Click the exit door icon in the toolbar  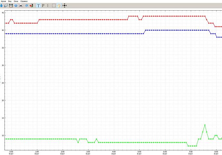pyautogui.click(x=31, y=6)
